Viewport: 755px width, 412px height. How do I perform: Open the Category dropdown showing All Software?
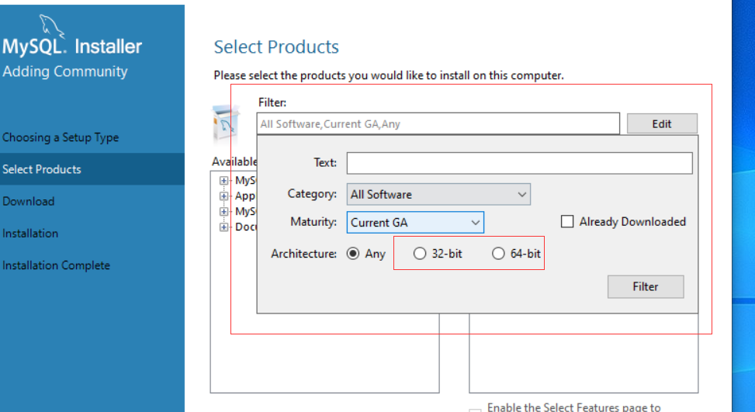coord(438,195)
